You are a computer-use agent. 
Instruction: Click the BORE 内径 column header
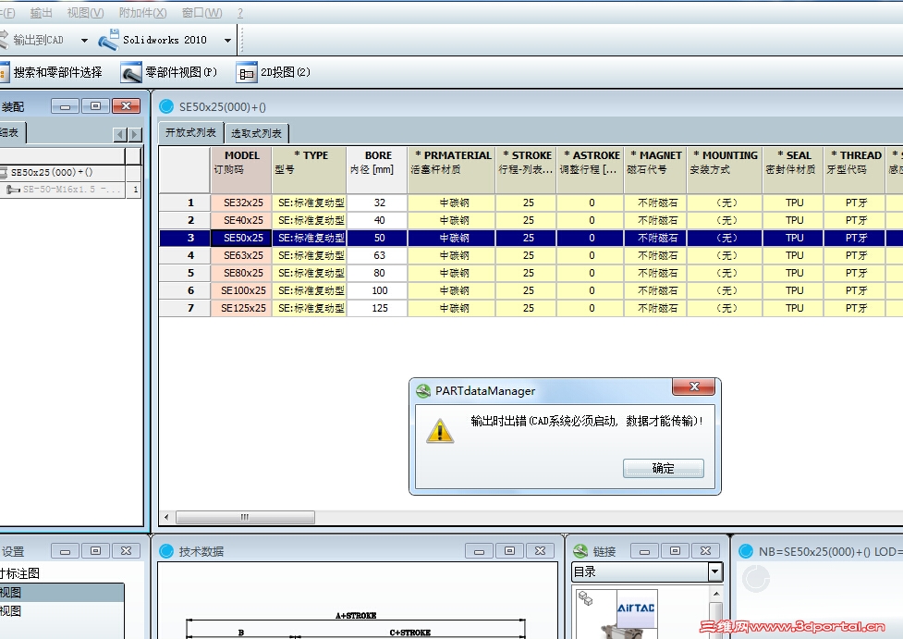(x=377, y=169)
